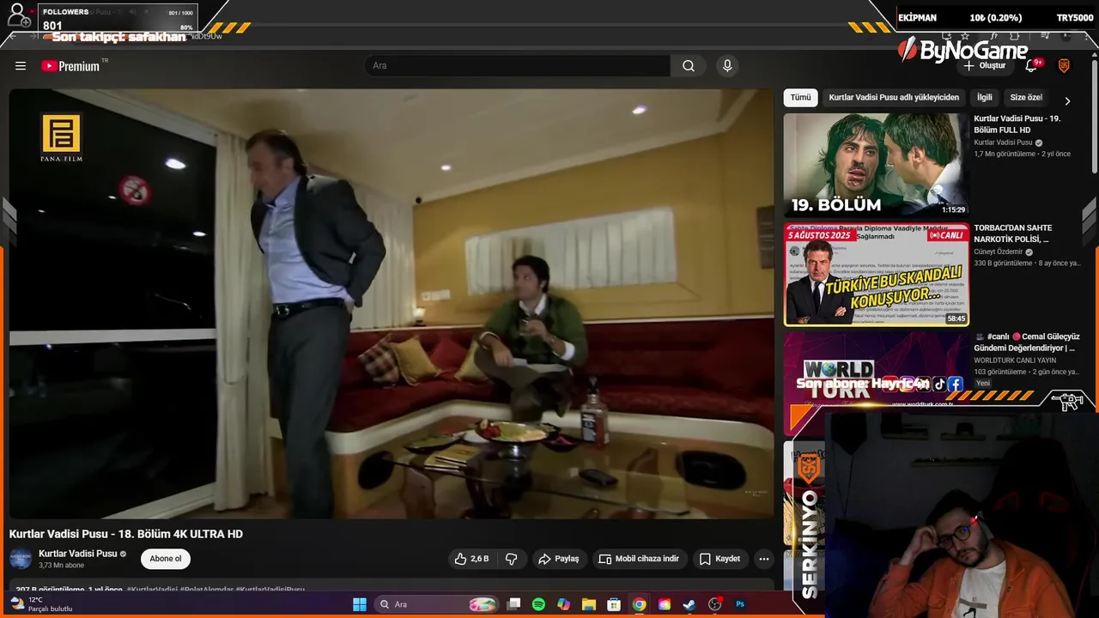Click the Oluştur create button
Image resolution: width=1099 pixels, height=618 pixels.
point(984,66)
